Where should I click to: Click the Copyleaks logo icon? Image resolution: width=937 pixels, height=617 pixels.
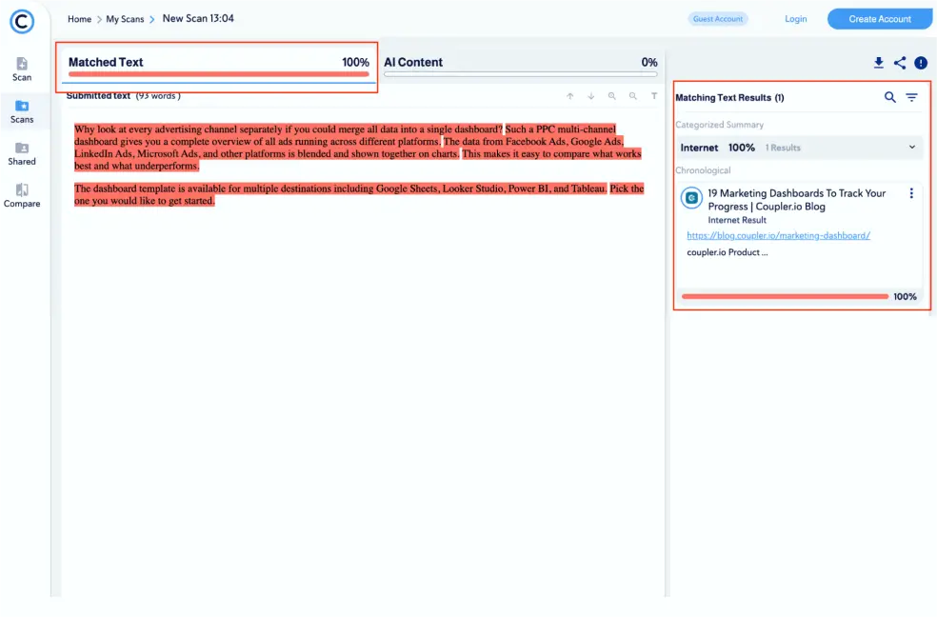coord(22,22)
